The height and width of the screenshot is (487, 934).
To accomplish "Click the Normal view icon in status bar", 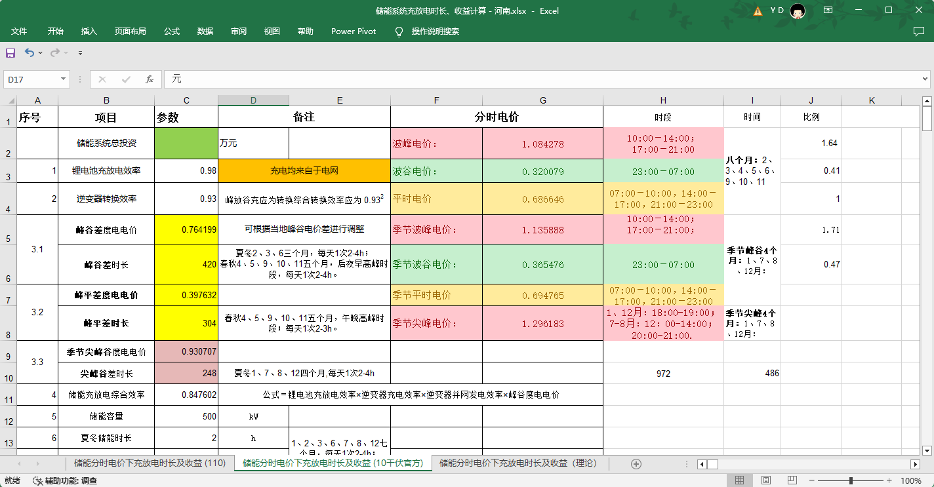I will pyautogui.click(x=739, y=480).
